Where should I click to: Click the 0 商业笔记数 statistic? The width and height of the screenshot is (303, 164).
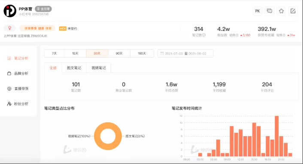(x=124, y=87)
